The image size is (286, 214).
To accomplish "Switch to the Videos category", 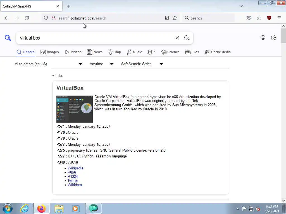I will 73,52.
